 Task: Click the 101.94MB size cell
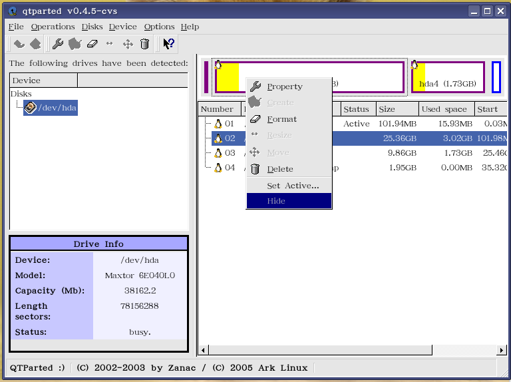point(397,124)
